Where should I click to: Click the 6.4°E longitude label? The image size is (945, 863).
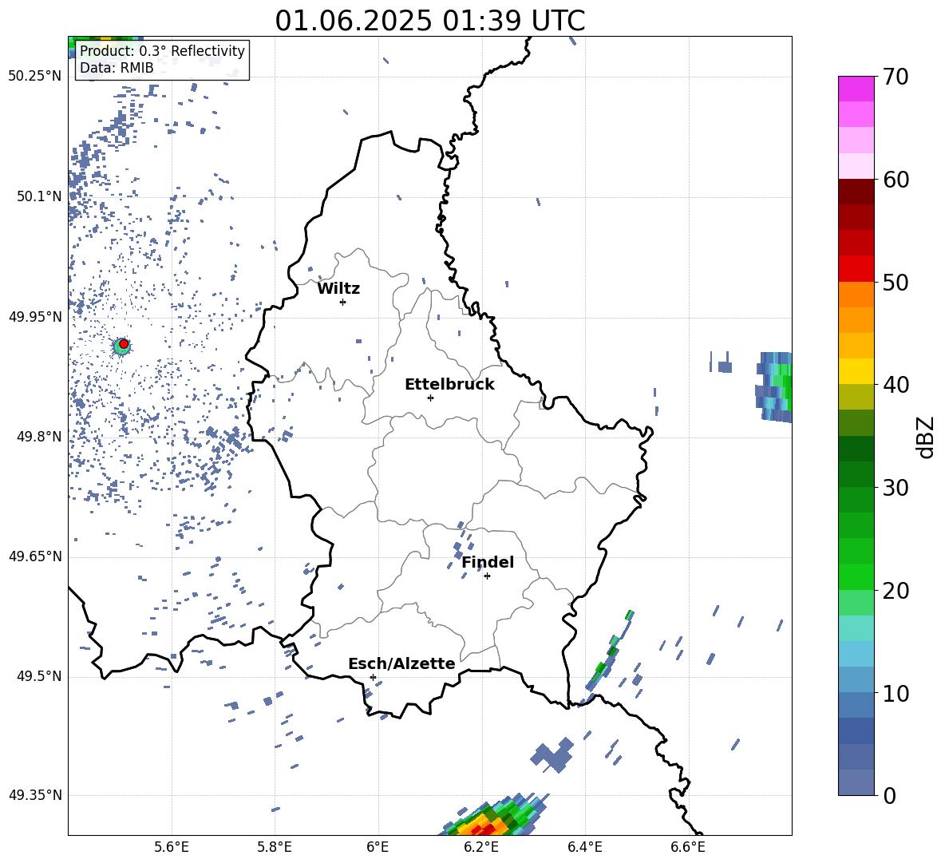click(x=584, y=847)
